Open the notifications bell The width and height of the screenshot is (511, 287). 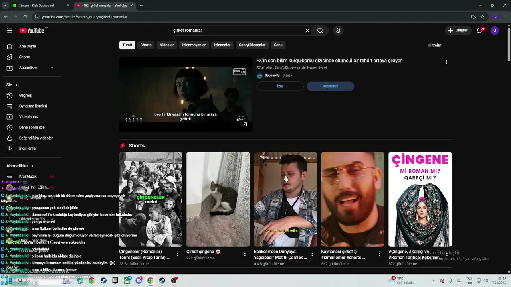479,31
